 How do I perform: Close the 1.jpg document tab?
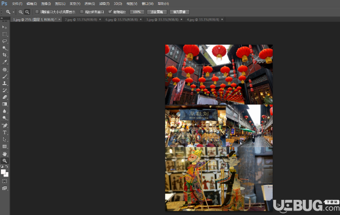click(59, 20)
